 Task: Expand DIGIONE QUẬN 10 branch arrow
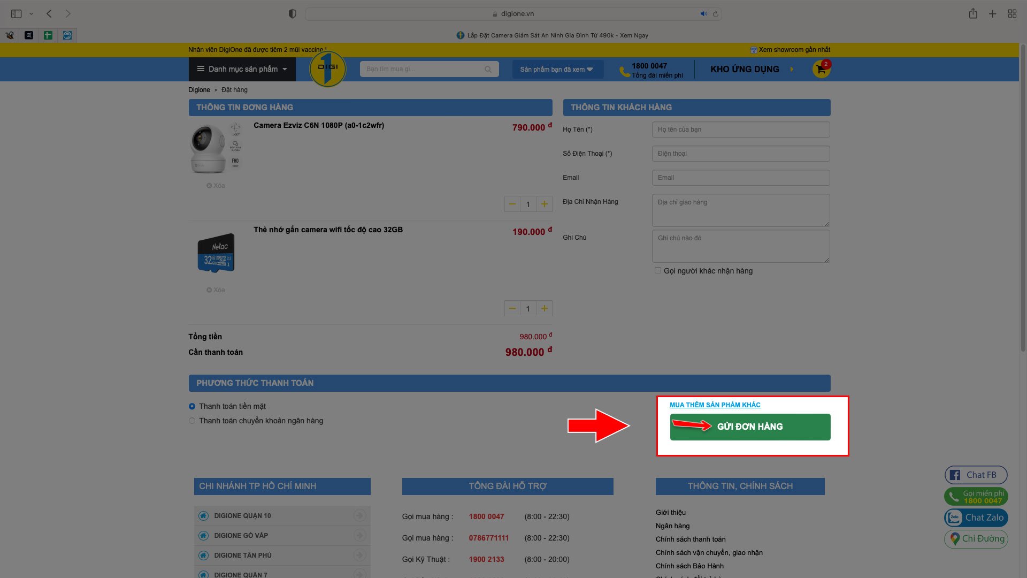359,515
